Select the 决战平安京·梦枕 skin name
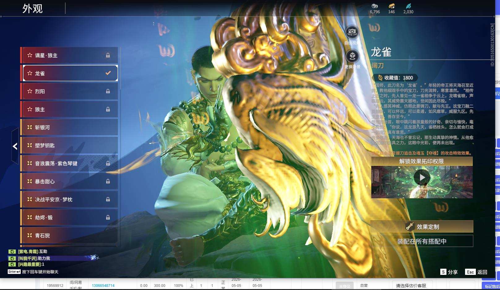The height and width of the screenshot is (290, 500). [x=54, y=200]
